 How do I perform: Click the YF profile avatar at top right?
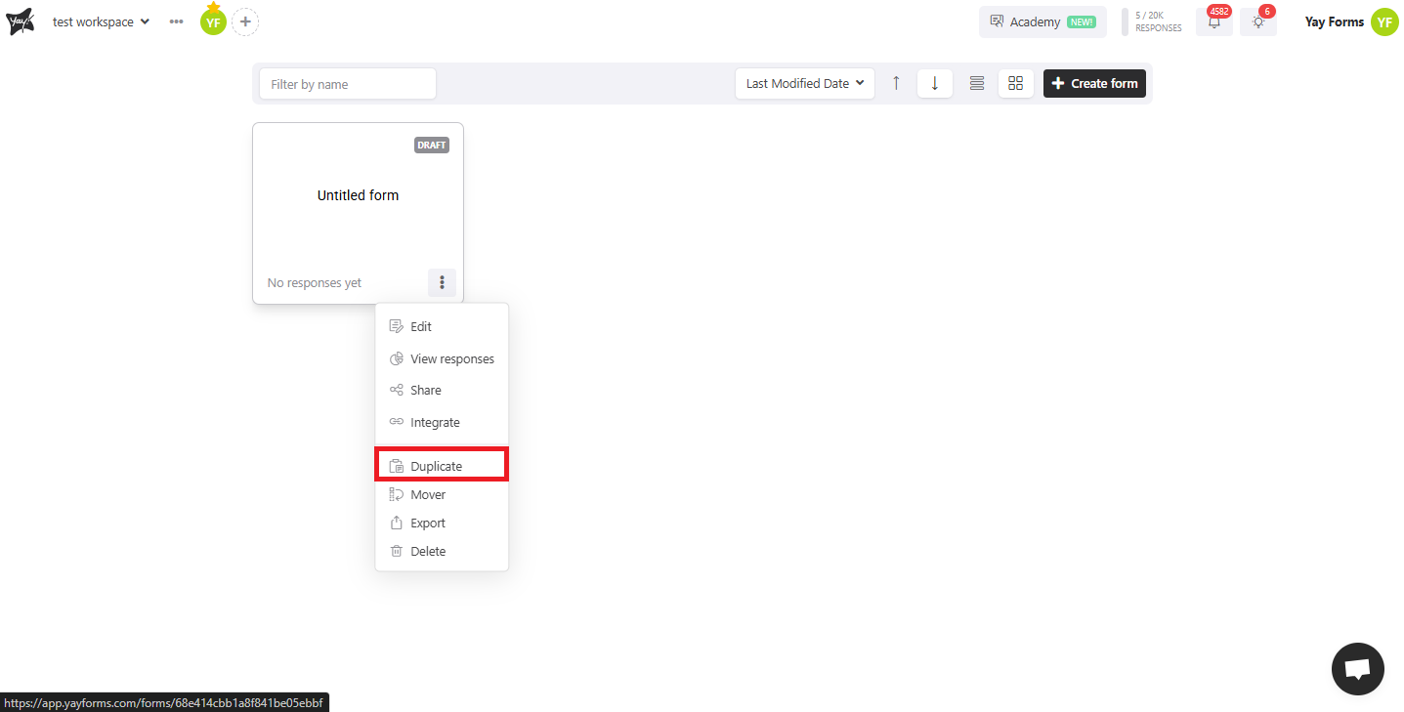click(1383, 21)
